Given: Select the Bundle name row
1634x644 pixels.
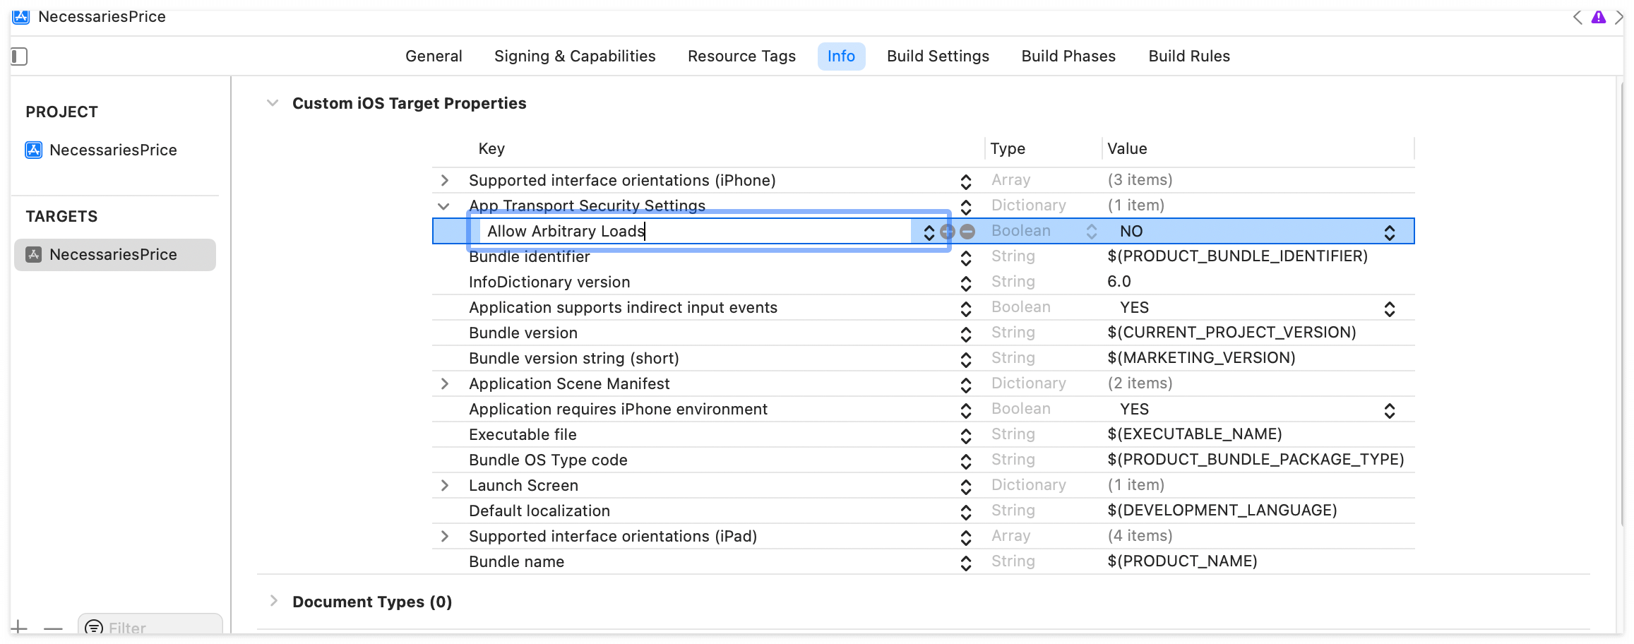Looking at the screenshot, I should tap(923, 561).
